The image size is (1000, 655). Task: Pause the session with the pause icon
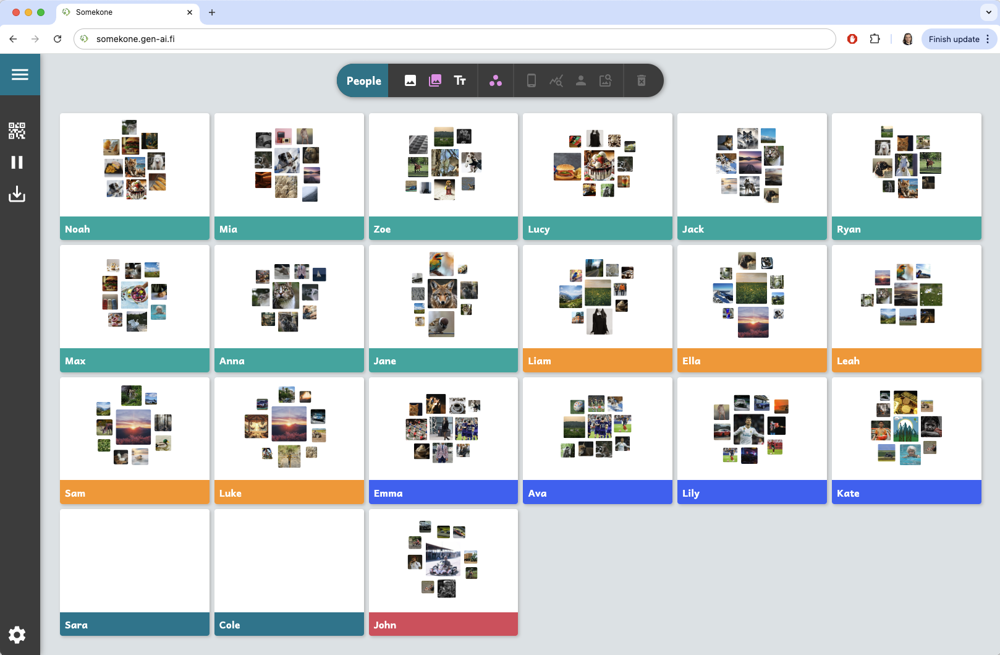[17, 162]
